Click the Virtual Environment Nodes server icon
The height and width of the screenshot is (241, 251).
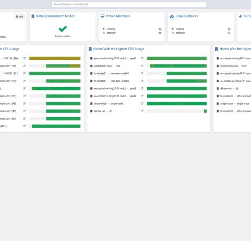tap(33, 16)
